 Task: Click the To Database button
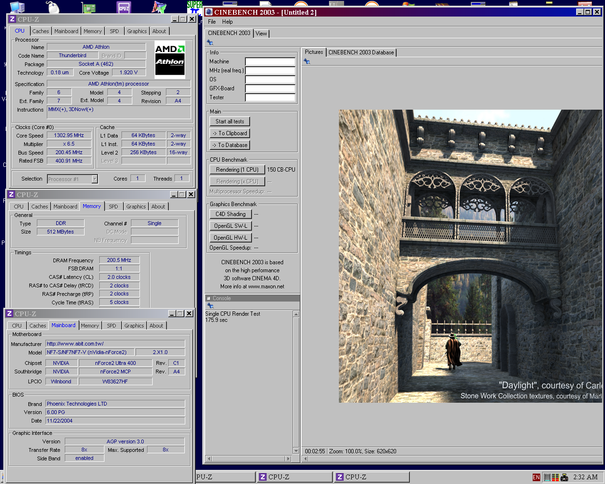pyautogui.click(x=230, y=145)
